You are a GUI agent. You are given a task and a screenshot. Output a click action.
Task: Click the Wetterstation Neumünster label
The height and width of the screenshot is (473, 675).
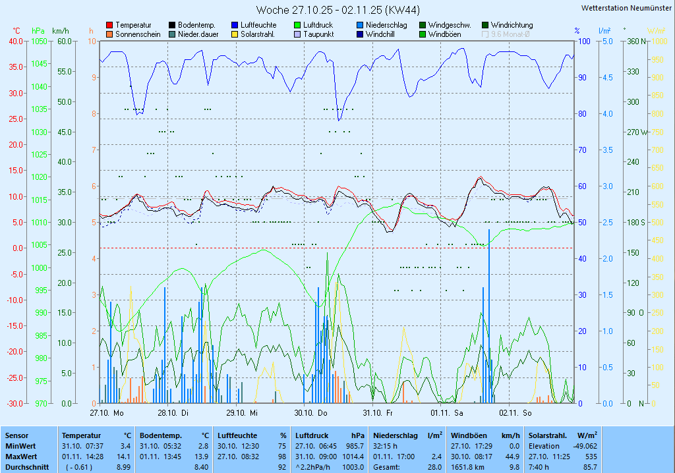coord(626,8)
